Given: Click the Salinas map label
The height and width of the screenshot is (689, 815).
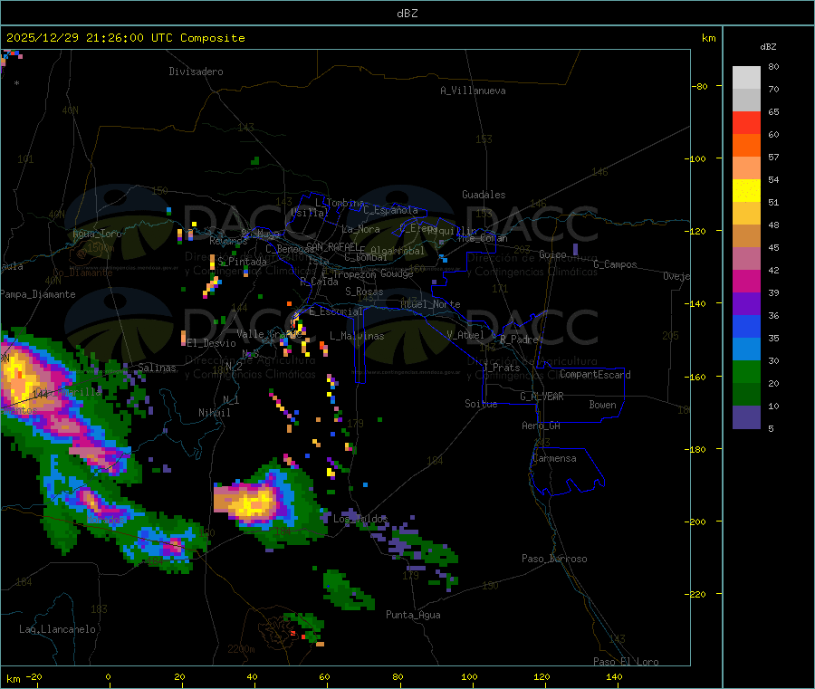Looking at the screenshot, I should click(157, 368).
